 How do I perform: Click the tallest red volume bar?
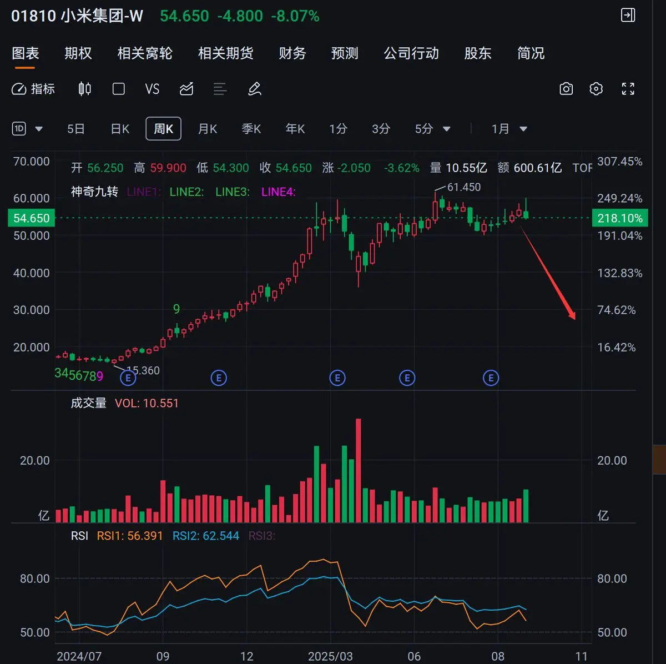click(359, 470)
